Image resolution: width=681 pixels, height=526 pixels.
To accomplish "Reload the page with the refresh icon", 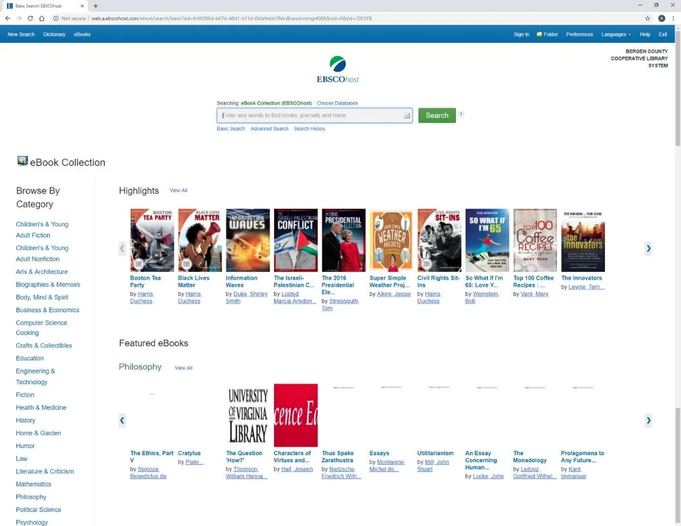I will [x=30, y=18].
